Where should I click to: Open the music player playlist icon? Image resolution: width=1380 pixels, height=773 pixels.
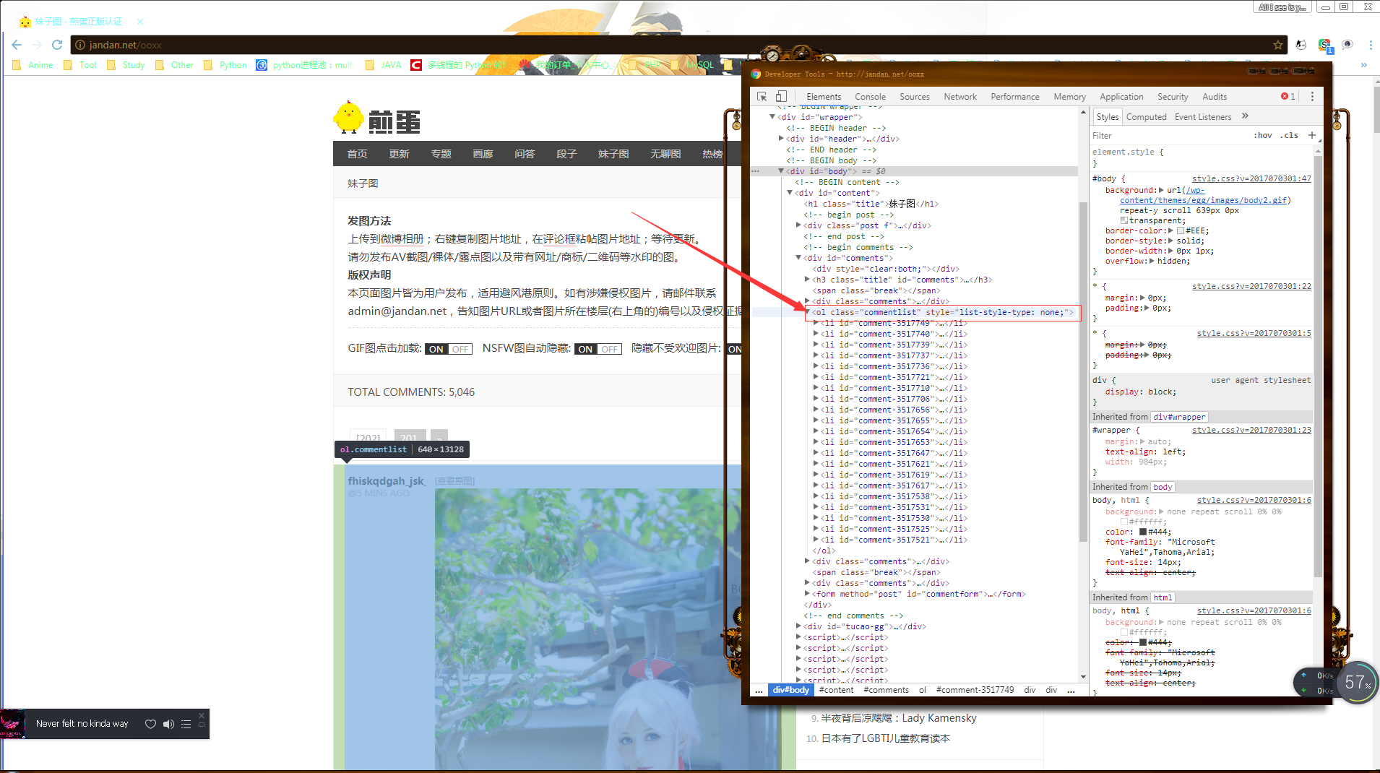[186, 724]
